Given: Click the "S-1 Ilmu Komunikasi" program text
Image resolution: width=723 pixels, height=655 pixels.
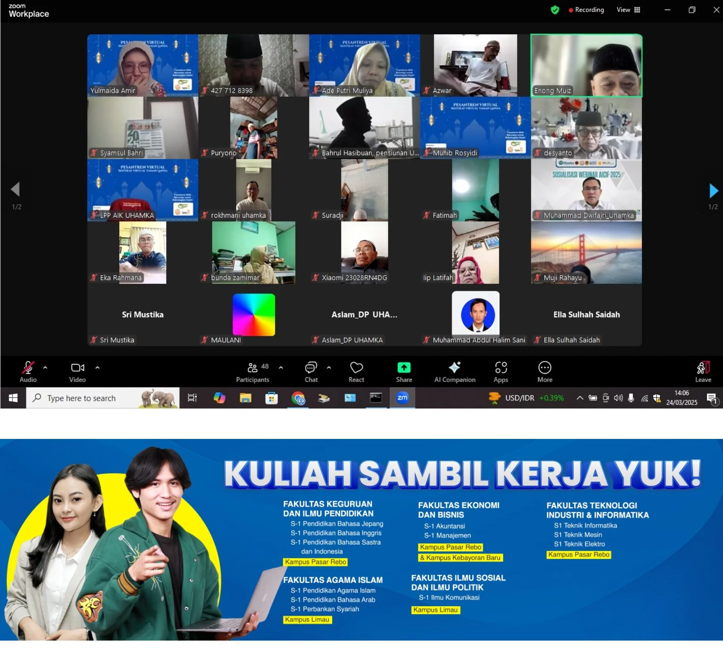Looking at the screenshot, I should tap(449, 598).
